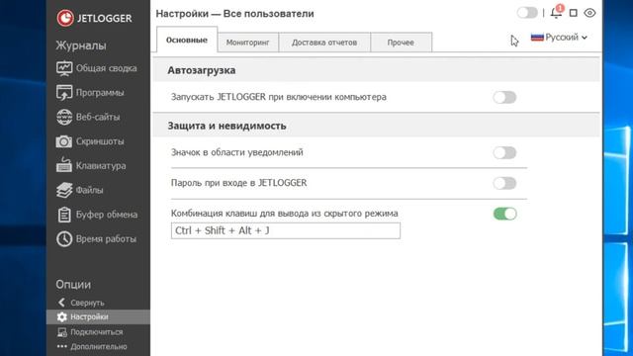
Task: Click Комбинация клавиш для вывода label
Action: (284, 214)
